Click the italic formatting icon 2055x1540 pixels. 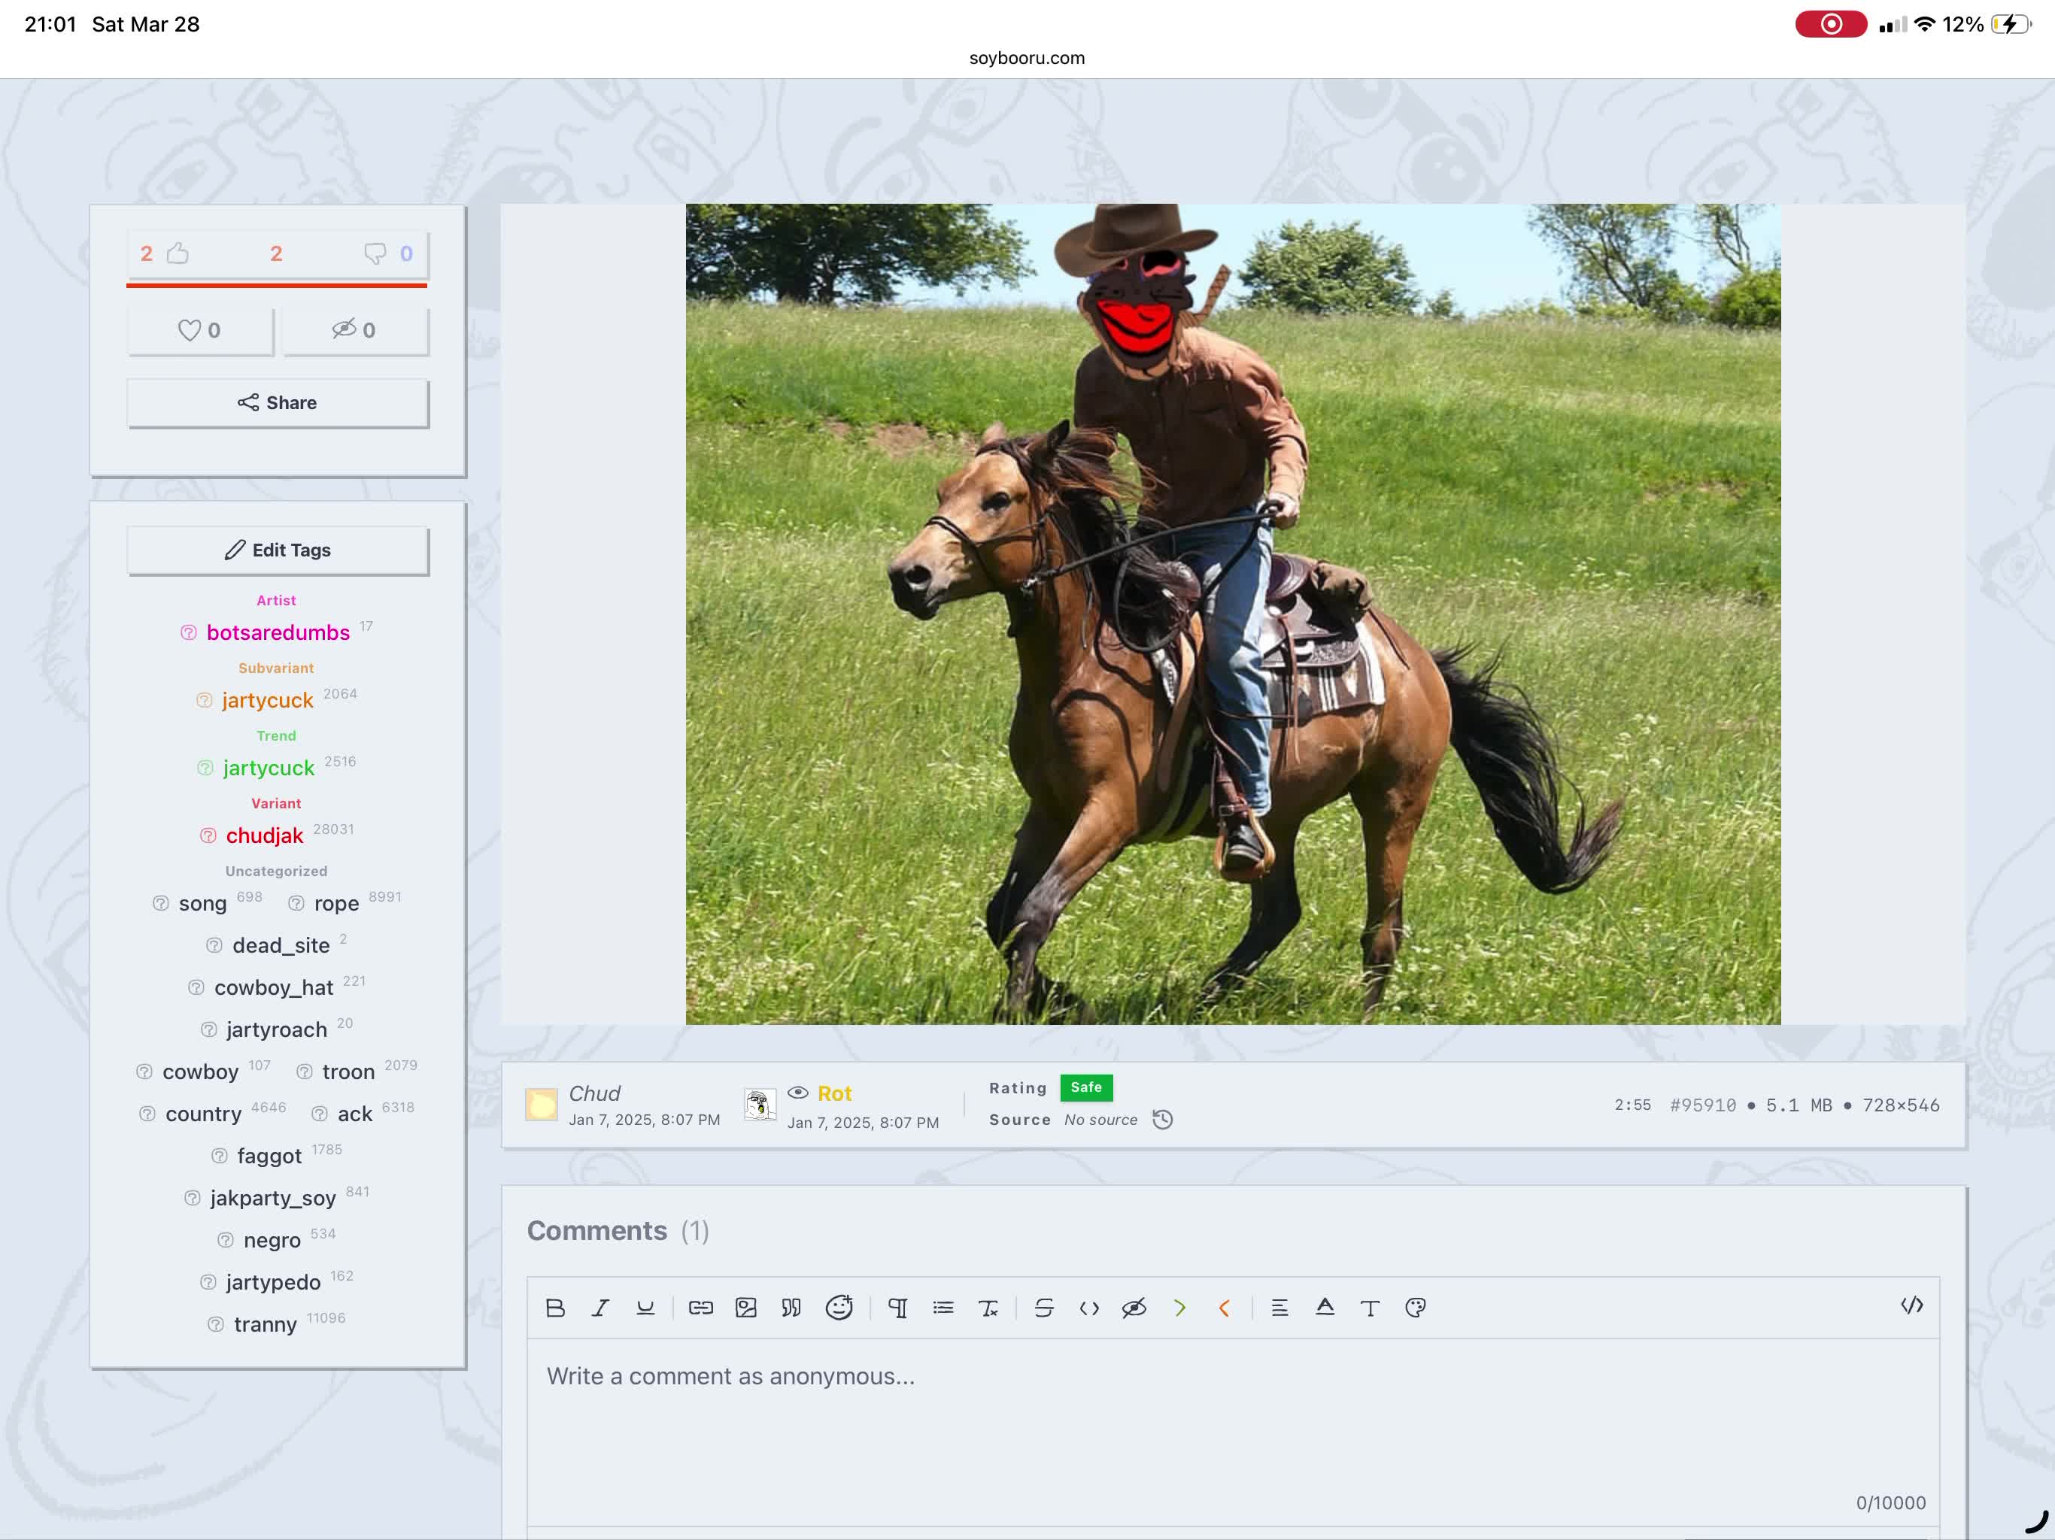point(600,1308)
